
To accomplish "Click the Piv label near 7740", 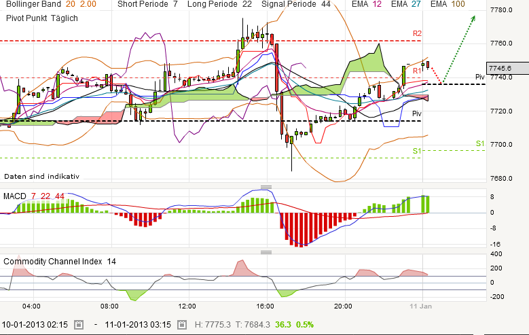I will (x=479, y=77).
